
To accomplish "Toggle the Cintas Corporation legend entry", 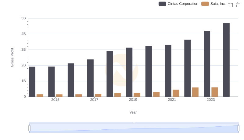I will click(178, 4).
